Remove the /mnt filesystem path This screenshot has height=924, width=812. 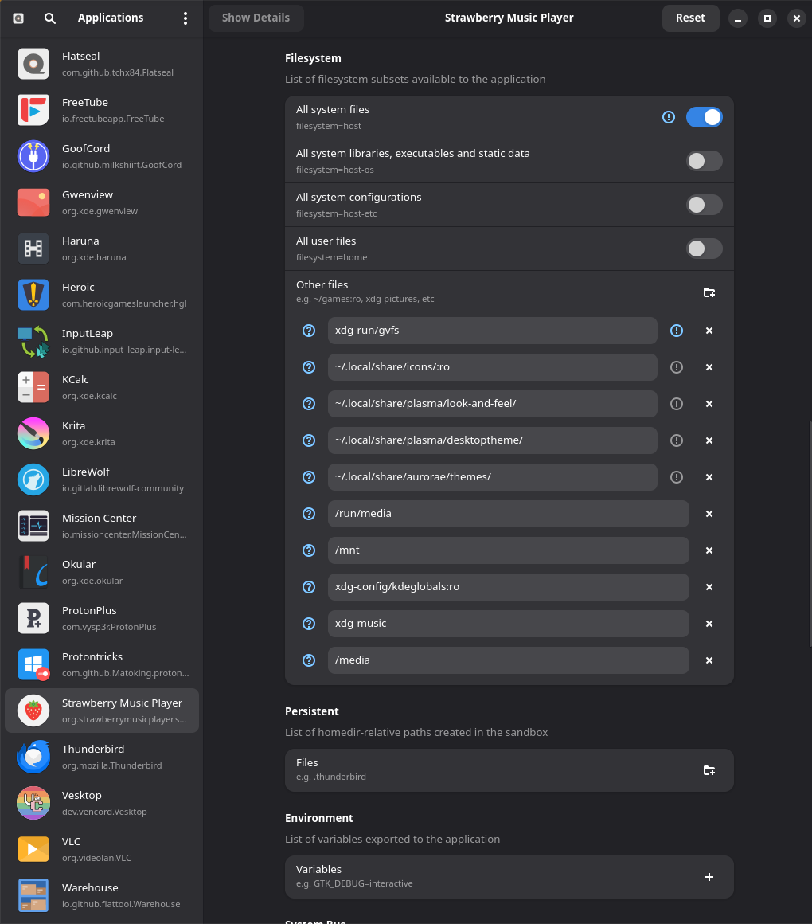tap(709, 550)
